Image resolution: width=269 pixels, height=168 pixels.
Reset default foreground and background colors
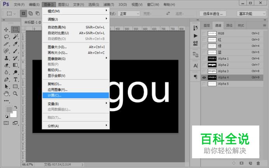[x=7, y=117]
